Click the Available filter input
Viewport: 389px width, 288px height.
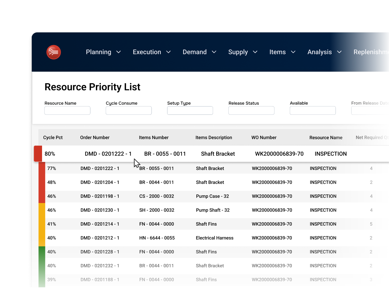(312, 110)
